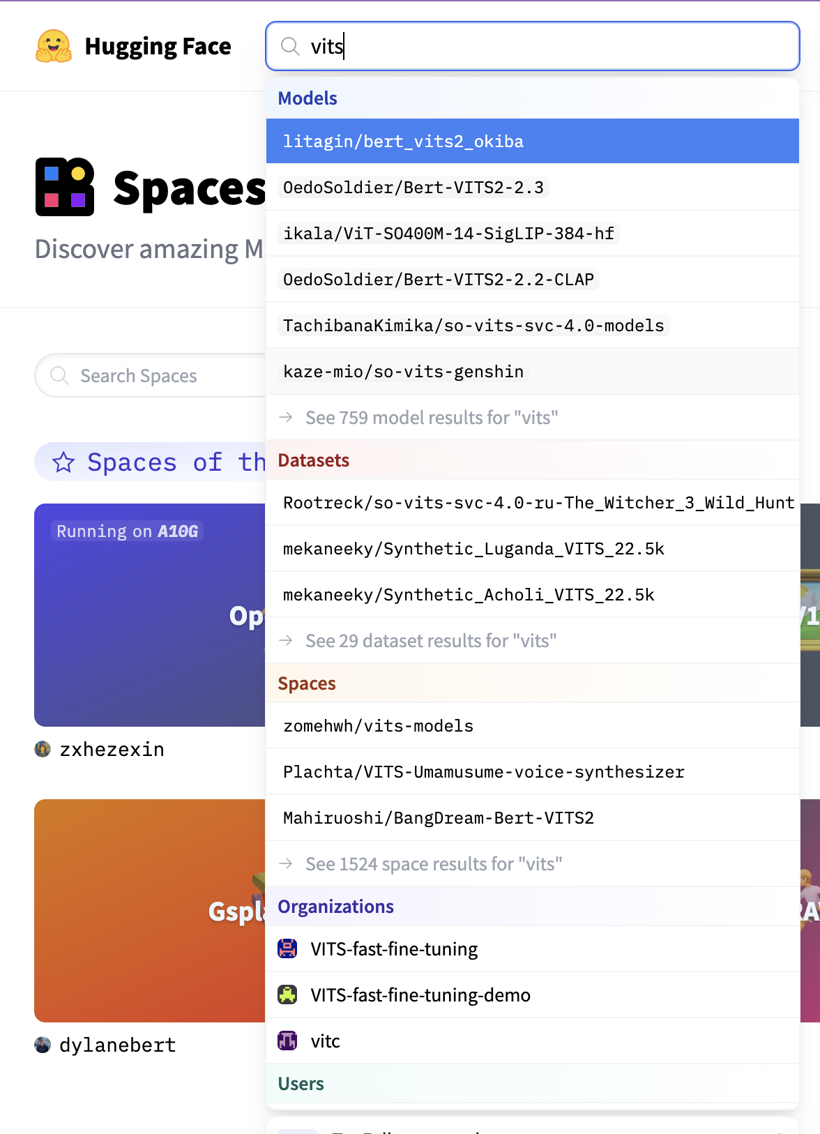Open TachibanaKimika/so-vits-svc-4.0-models result
The height and width of the screenshot is (1134, 820).
[x=532, y=325]
